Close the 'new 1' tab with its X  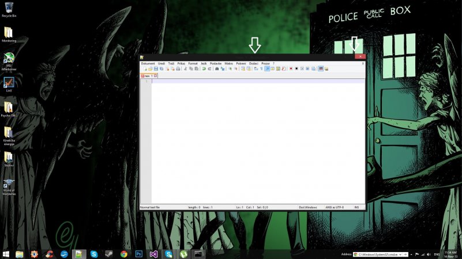pos(156,76)
